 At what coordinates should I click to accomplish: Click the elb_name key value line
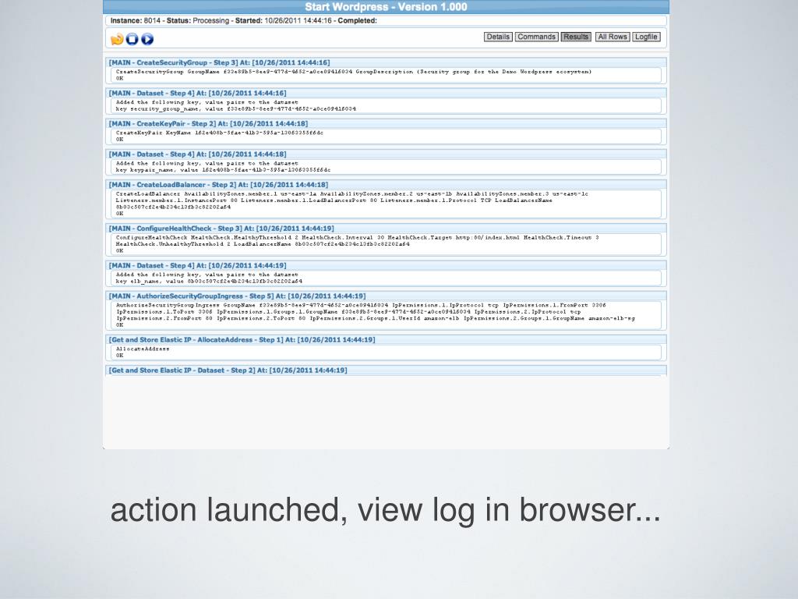209,281
